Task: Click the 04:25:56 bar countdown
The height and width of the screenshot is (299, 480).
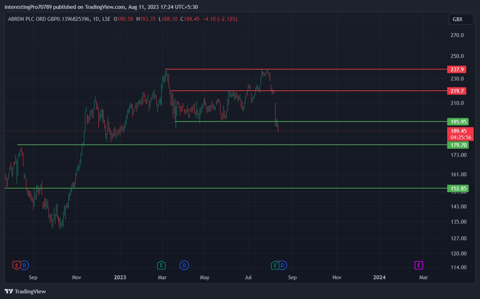Action: [461, 137]
